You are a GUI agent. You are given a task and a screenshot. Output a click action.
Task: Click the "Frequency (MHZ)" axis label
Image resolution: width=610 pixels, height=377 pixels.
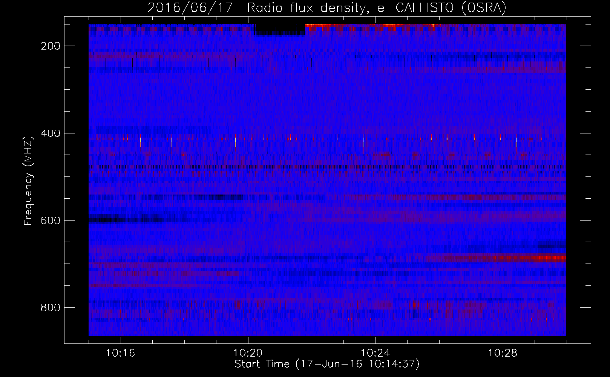pyautogui.click(x=28, y=181)
